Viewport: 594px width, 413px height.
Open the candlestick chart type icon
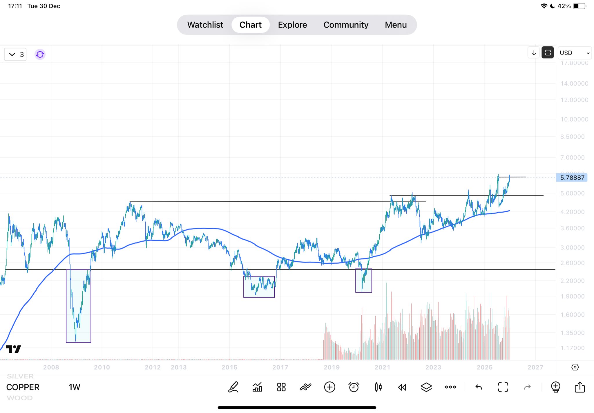pos(378,387)
